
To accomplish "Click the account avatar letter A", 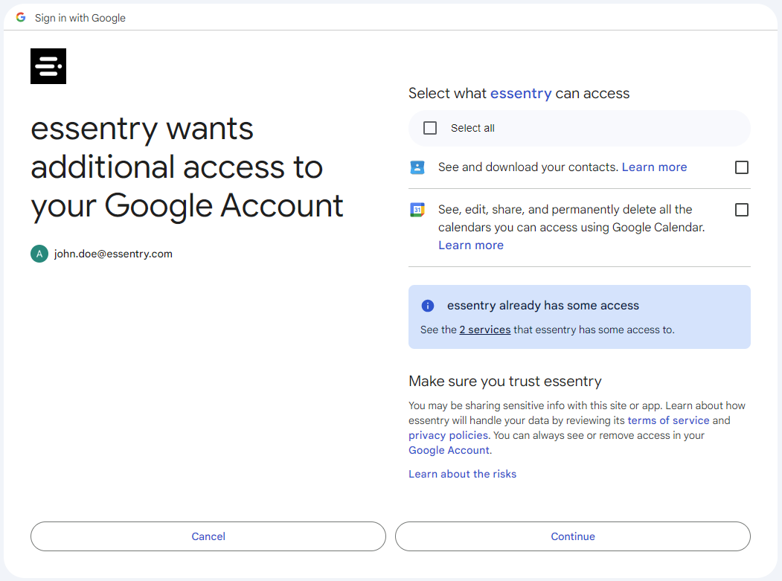I will 39,254.
